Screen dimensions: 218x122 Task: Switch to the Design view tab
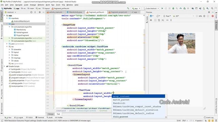pos(51,114)
